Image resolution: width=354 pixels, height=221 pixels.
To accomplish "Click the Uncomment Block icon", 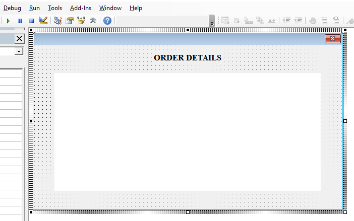I will (336, 21).
